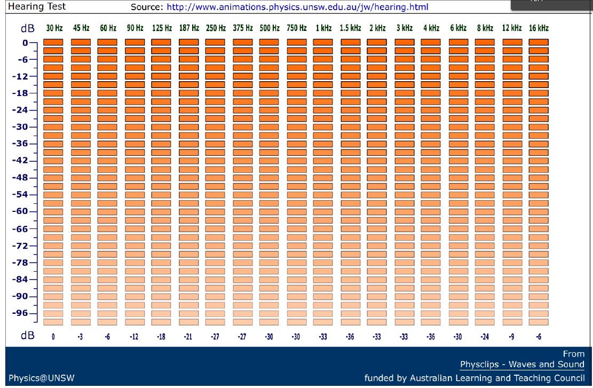
Task: Click the lowest bar of the 16 kHz column
Action: pos(540,321)
